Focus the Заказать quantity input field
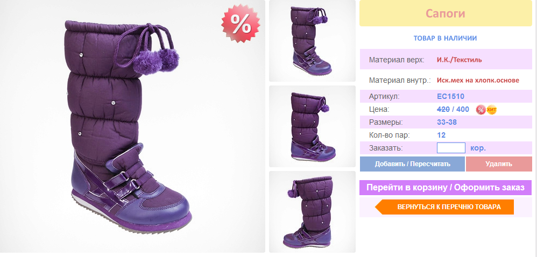This screenshot has height=257, width=537. (451, 148)
